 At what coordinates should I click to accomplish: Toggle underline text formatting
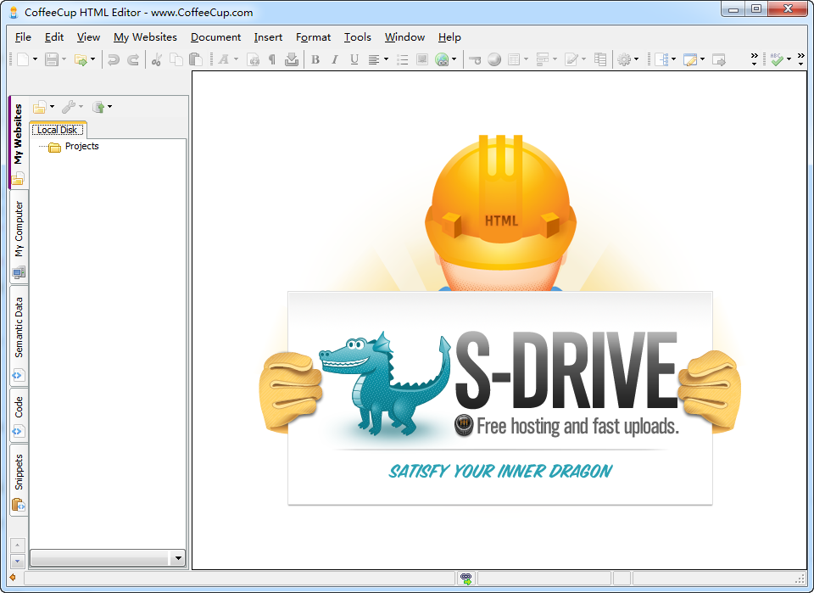click(354, 59)
